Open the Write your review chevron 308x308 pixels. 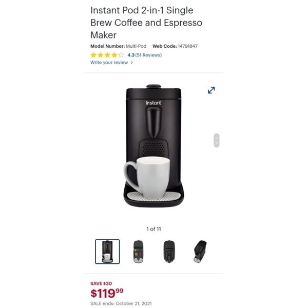[131, 63]
